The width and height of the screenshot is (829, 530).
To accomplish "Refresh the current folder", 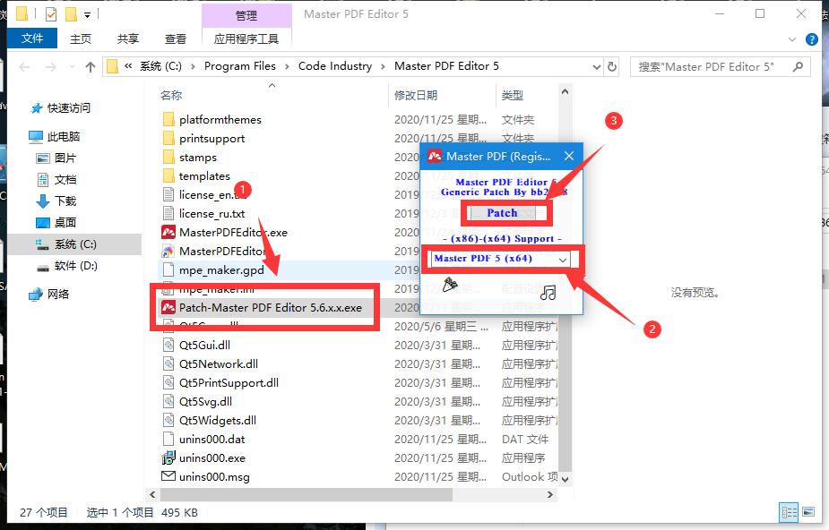I will (x=612, y=67).
